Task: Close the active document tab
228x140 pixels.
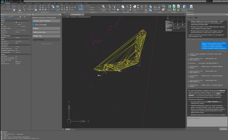Action: point(83,15)
